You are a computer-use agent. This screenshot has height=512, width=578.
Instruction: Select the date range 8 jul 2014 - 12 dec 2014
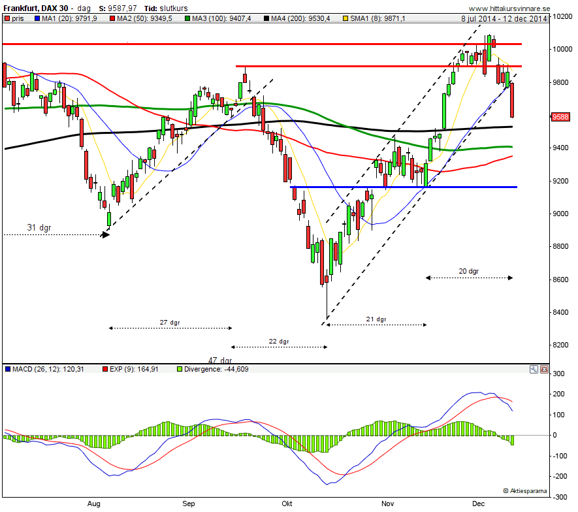pyautogui.click(x=504, y=19)
